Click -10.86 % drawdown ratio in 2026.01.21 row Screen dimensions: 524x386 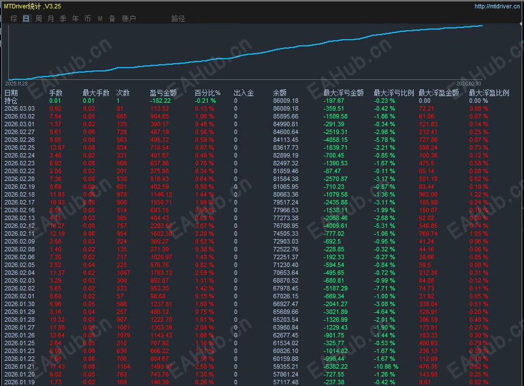click(x=386, y=366)
